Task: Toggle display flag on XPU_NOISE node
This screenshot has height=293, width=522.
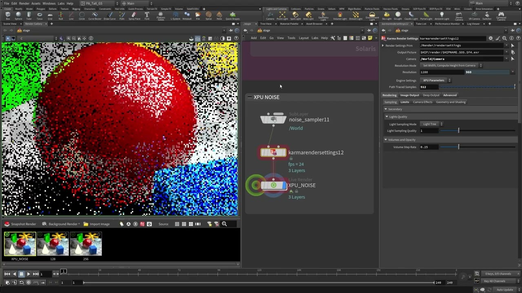Action: pos(284,186)
